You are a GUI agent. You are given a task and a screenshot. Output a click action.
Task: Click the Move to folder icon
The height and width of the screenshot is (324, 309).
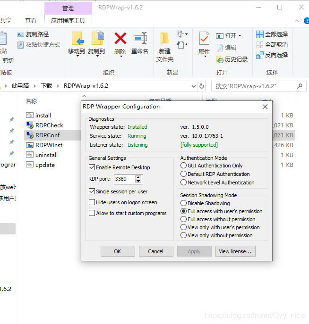pyautogui.click(x=77, y=38)
